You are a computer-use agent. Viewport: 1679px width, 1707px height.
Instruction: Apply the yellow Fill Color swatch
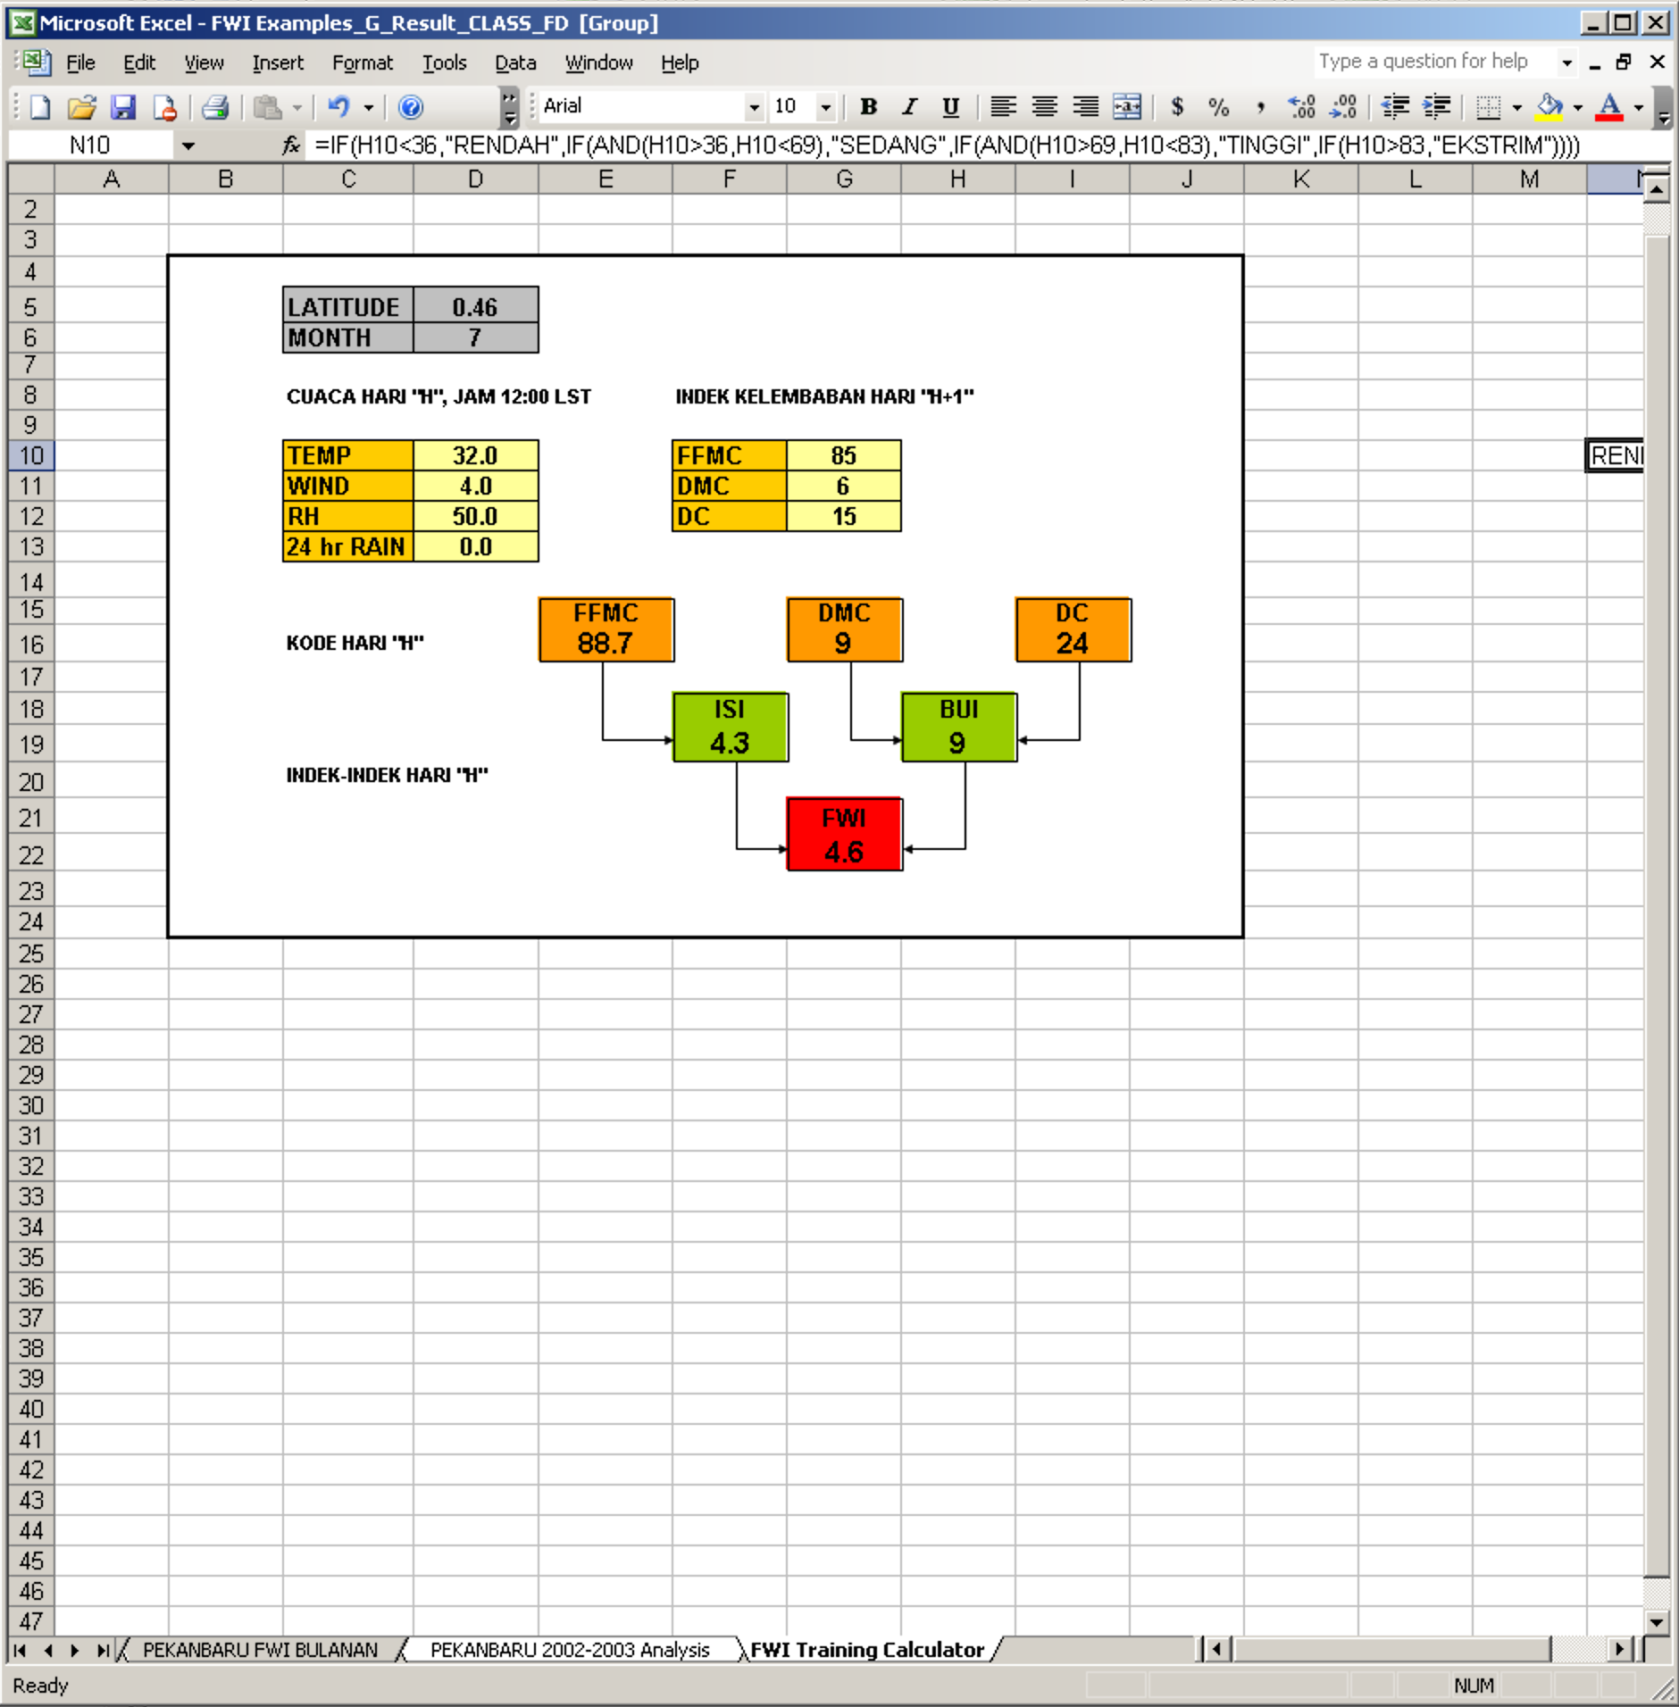pyautogui.click(x=1550, y=107)
